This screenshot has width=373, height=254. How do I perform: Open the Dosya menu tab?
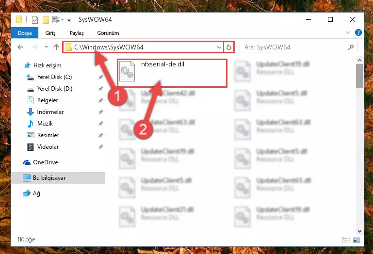[x=25, y=33]
